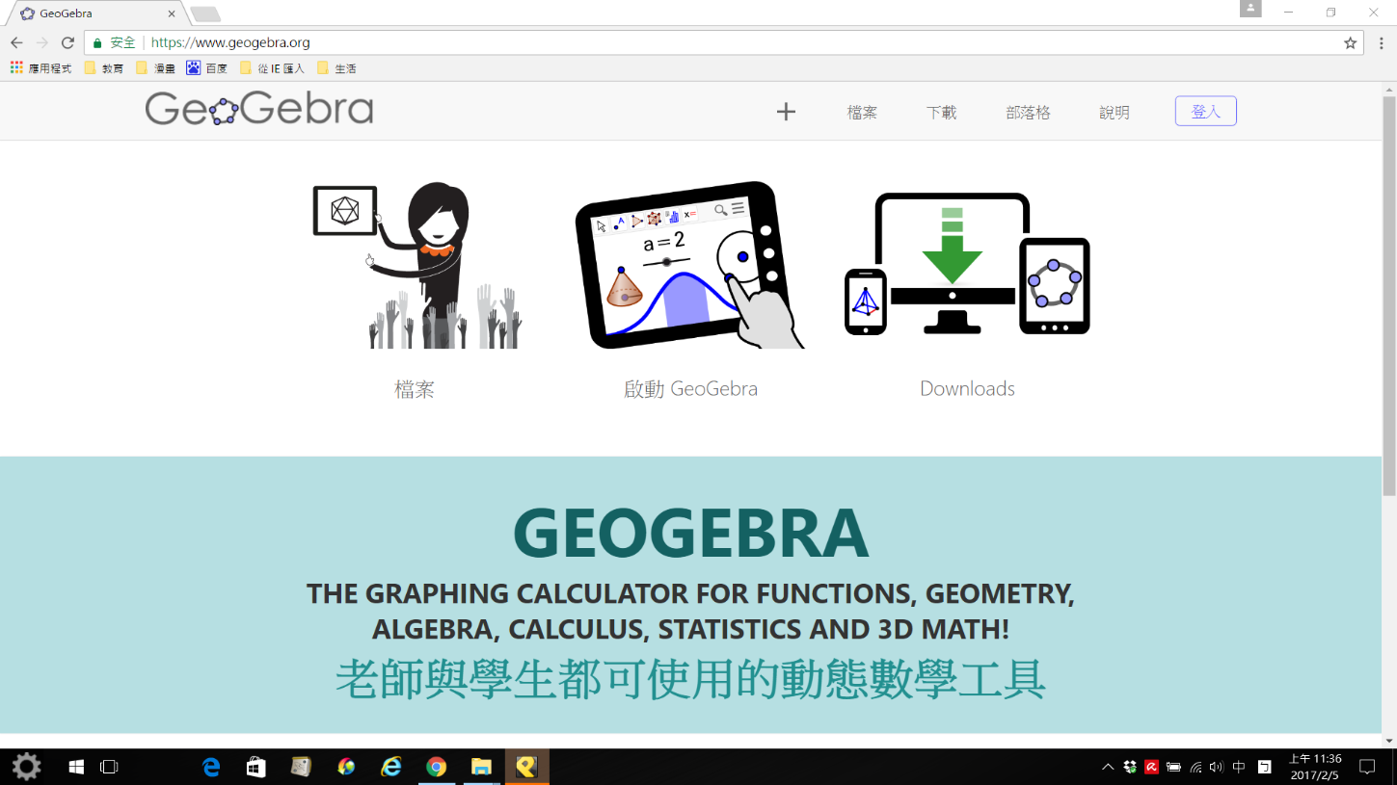The image size is (1397, 785).
Task: Click the 啟動 GeoGebra link
Action: (x=690, y=389)
